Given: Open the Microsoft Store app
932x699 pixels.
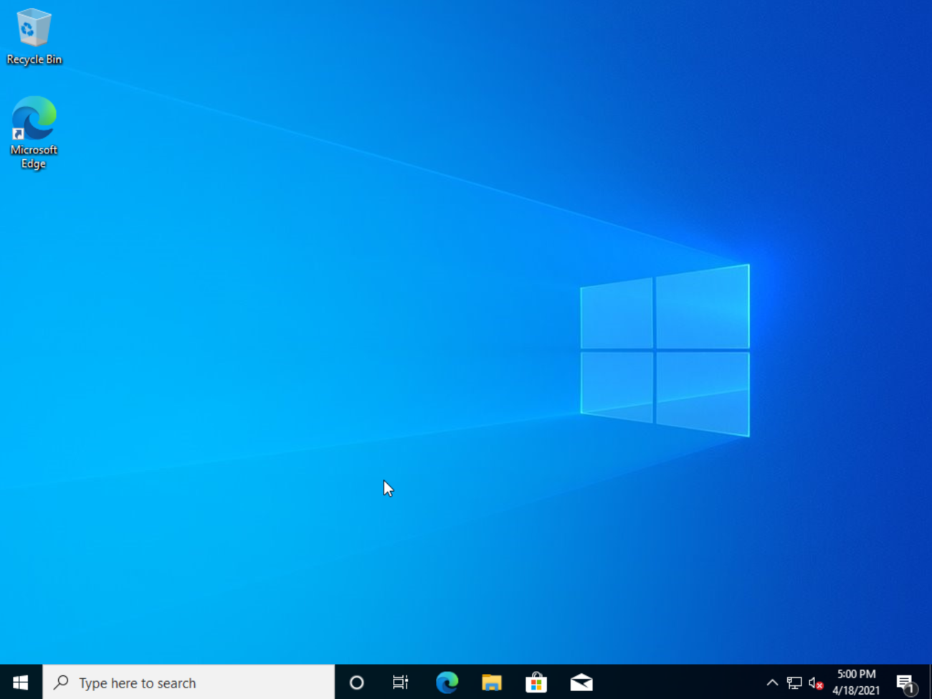Looking at the screenshot, I should (x=536, y=682).
